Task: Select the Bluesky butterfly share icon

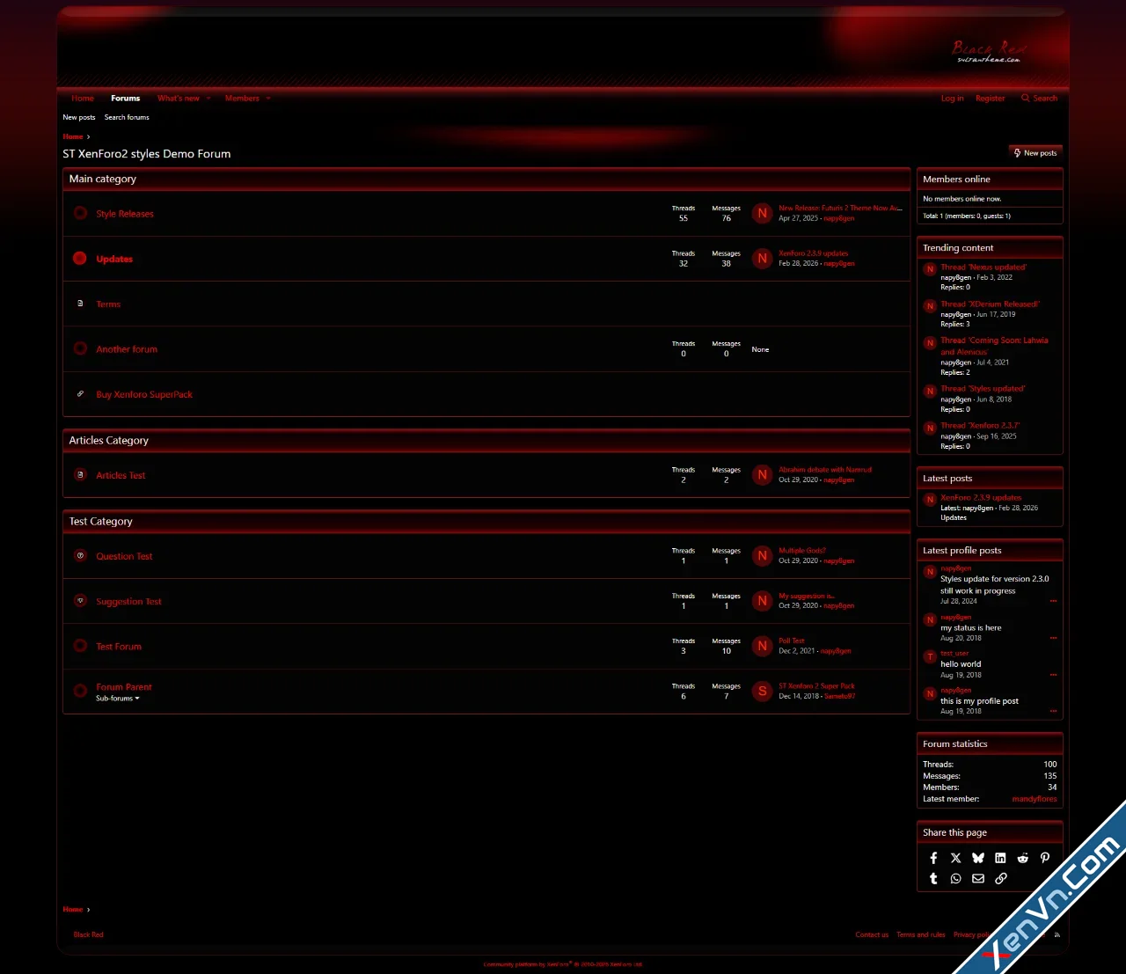Action: tap(978, 858)
